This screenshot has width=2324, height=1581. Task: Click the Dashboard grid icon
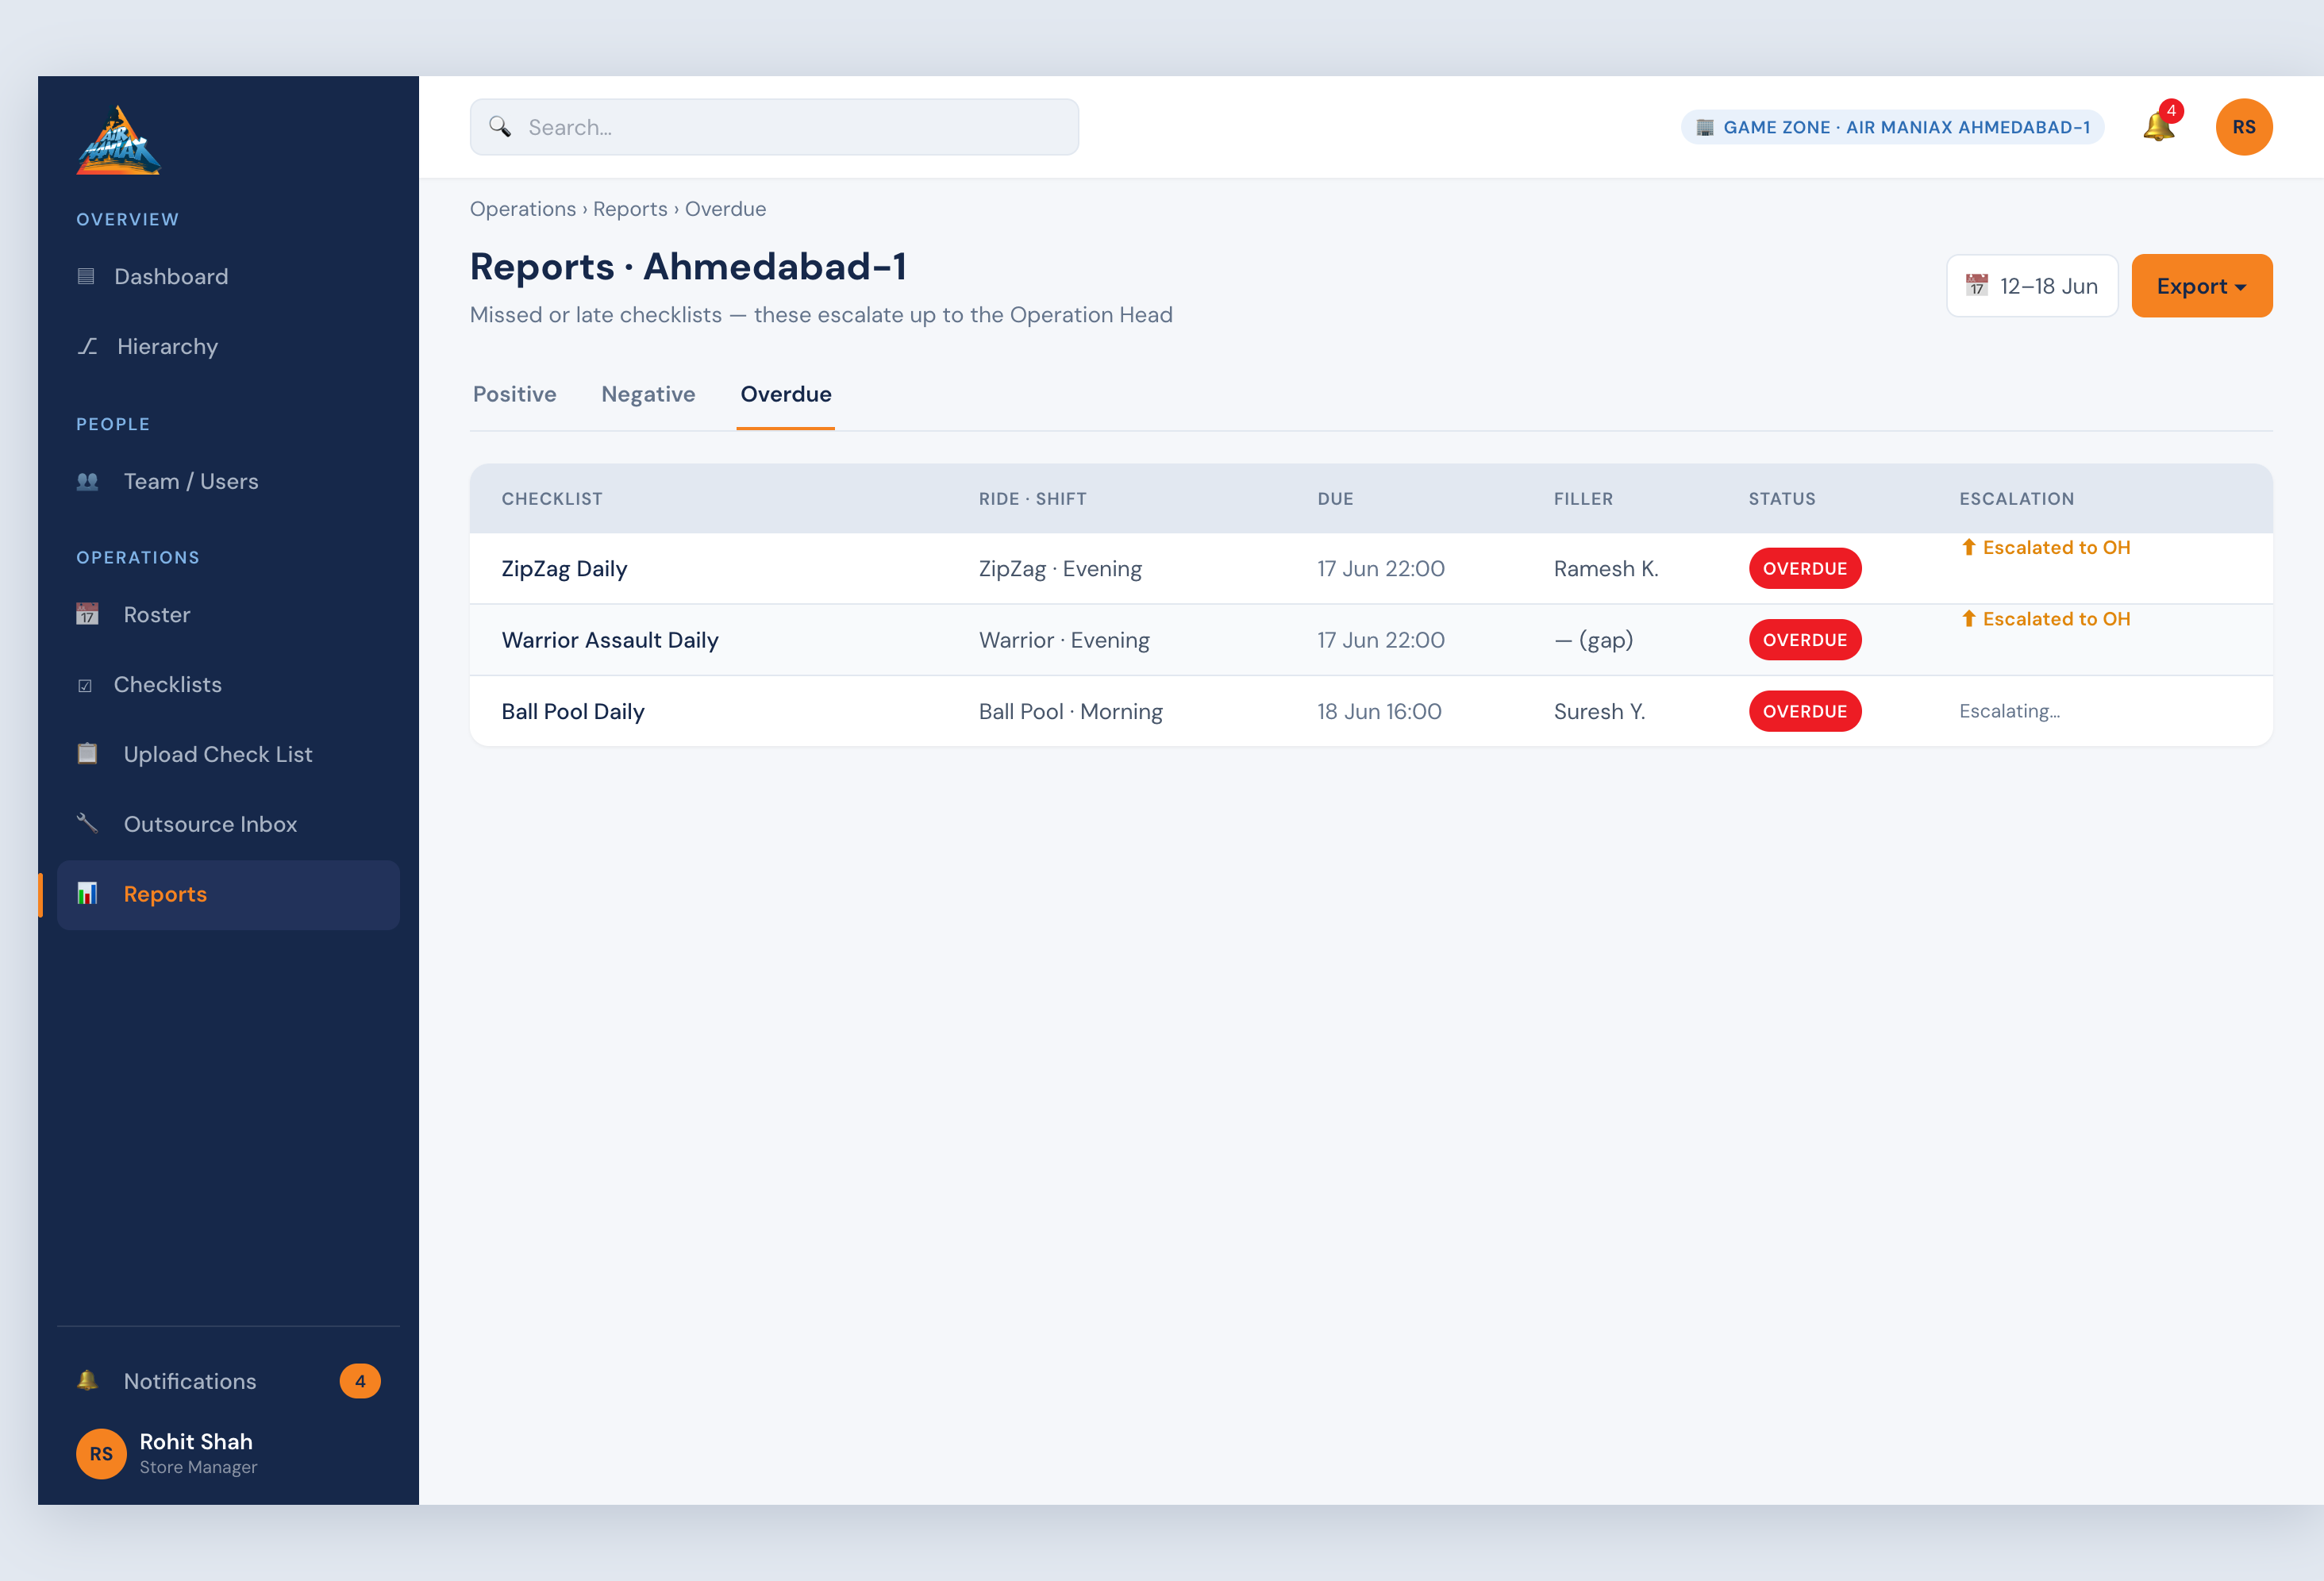[86, 276]
